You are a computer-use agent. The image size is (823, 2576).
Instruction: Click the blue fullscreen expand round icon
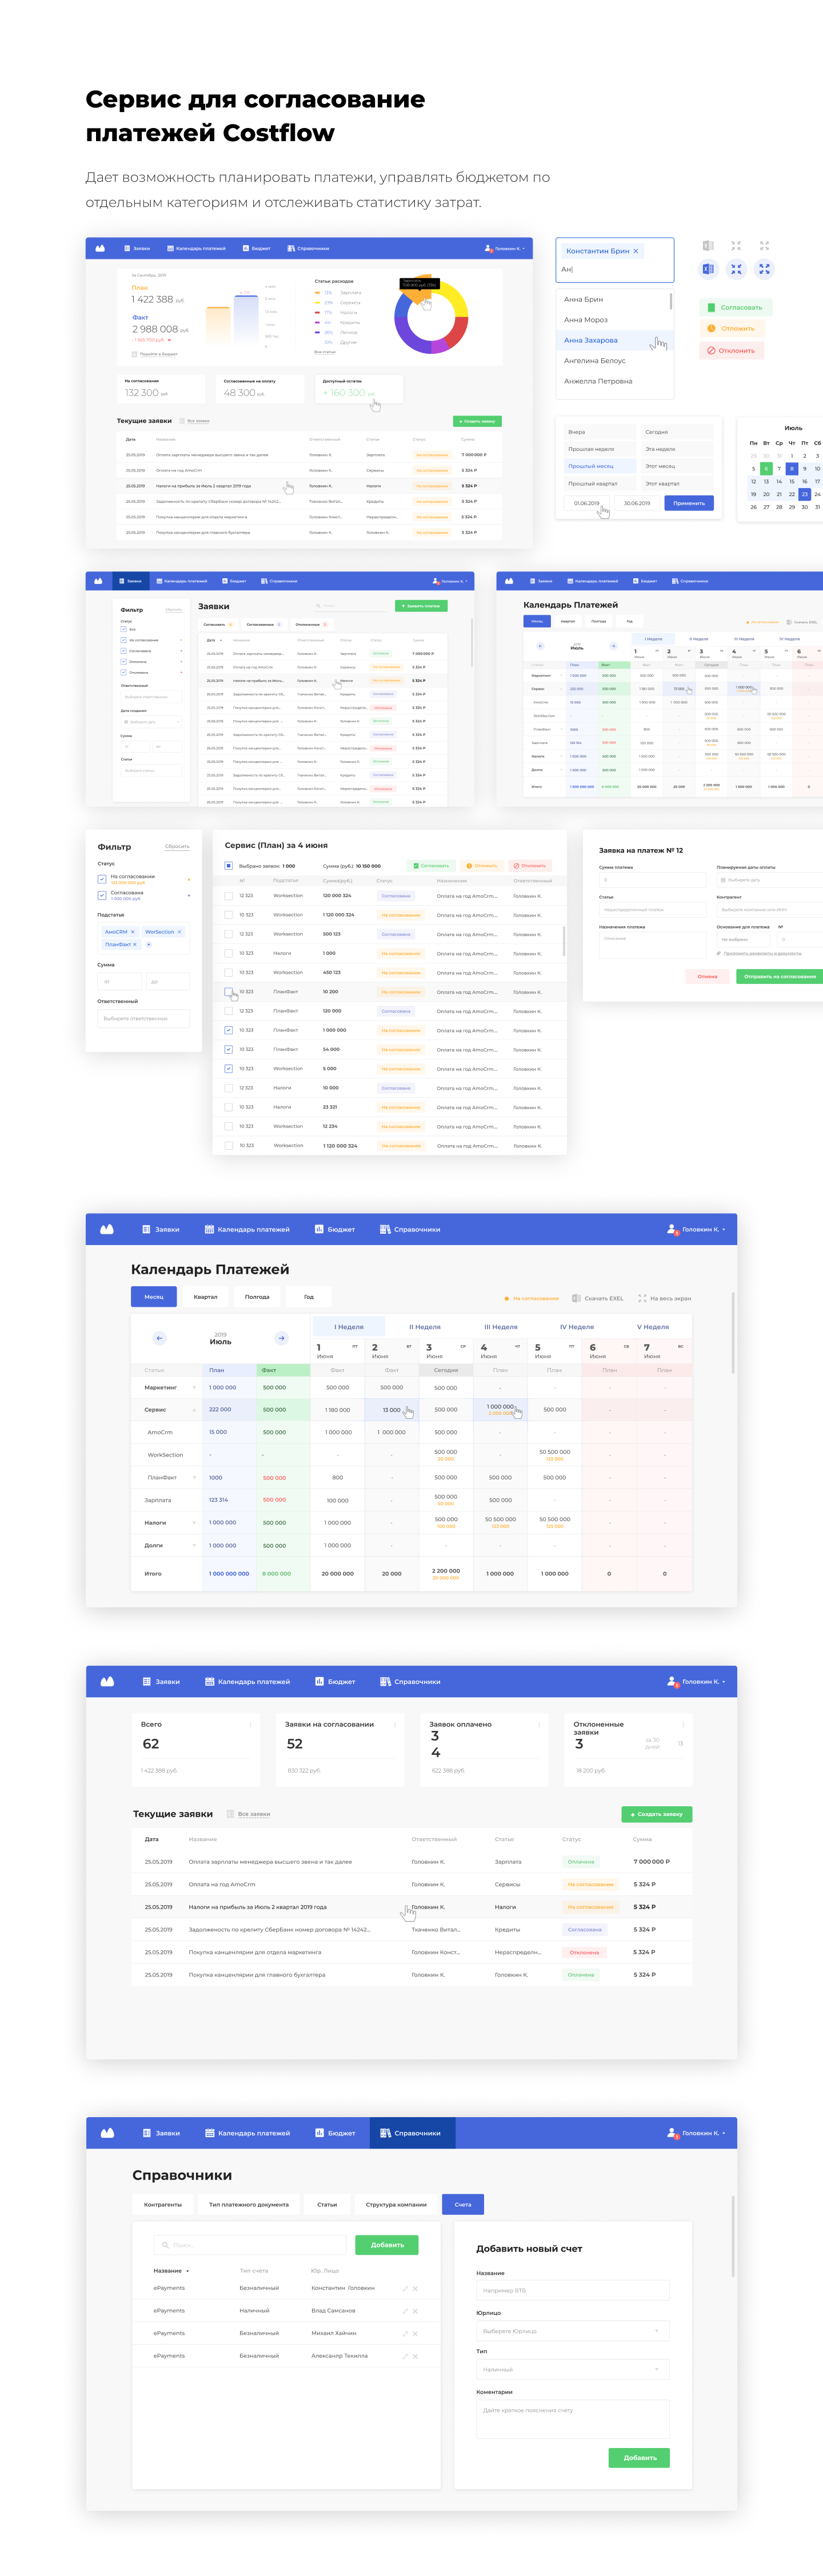click(764, 269)
